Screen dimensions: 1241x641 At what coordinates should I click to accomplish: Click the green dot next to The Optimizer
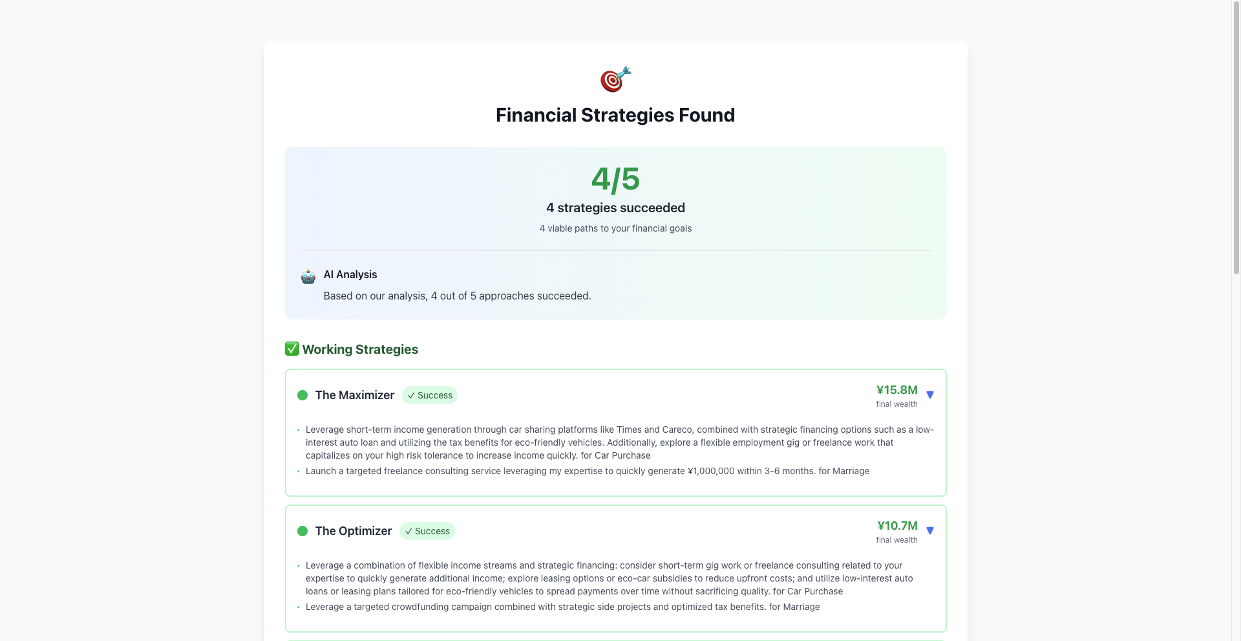pos(302,531)
